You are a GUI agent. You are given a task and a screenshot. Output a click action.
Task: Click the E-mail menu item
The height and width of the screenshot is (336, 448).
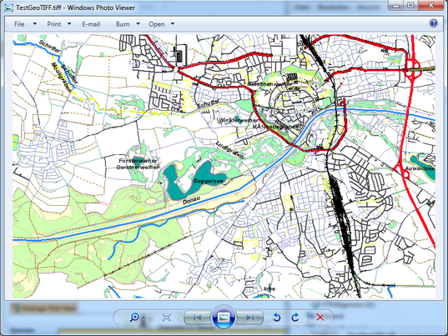click(x=91, y=24)
